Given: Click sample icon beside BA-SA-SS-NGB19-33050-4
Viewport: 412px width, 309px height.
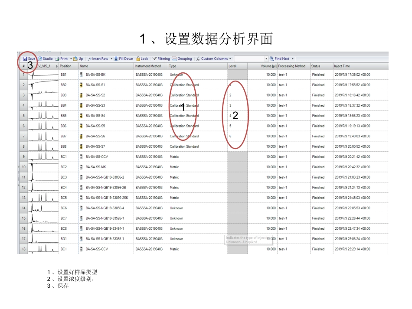Looking at the screenshot, I should pyautogui.click(x=81, y=208).
